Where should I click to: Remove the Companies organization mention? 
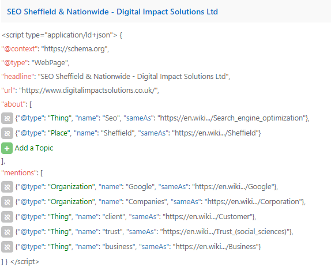(7, 202)
